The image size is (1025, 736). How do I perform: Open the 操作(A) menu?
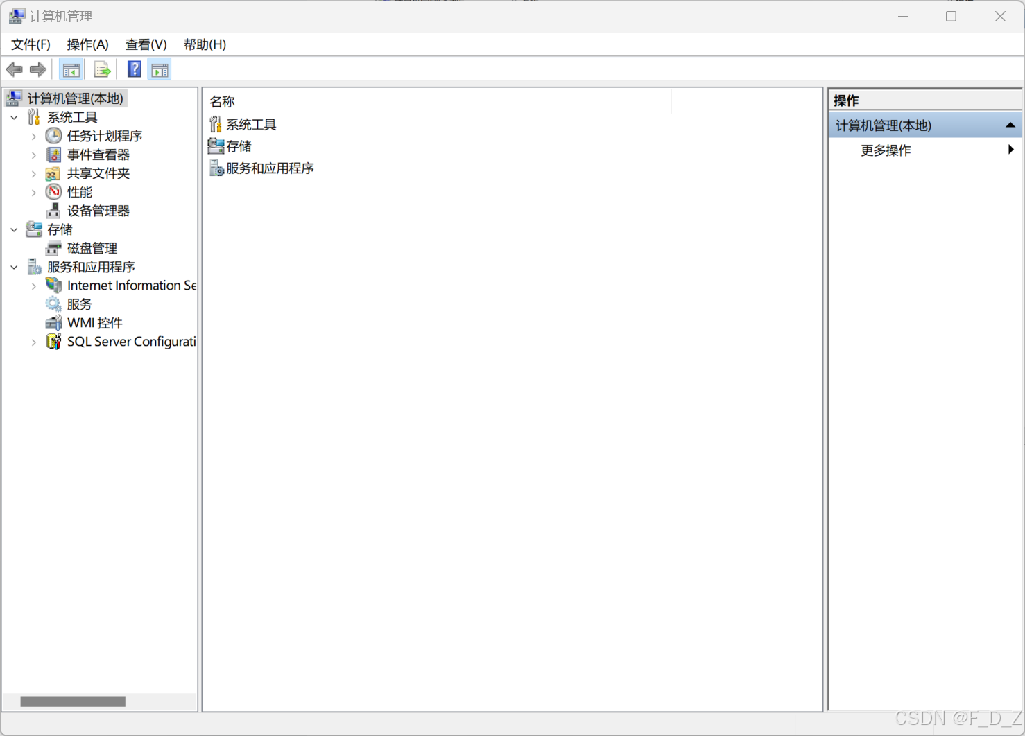coord(87,44)
